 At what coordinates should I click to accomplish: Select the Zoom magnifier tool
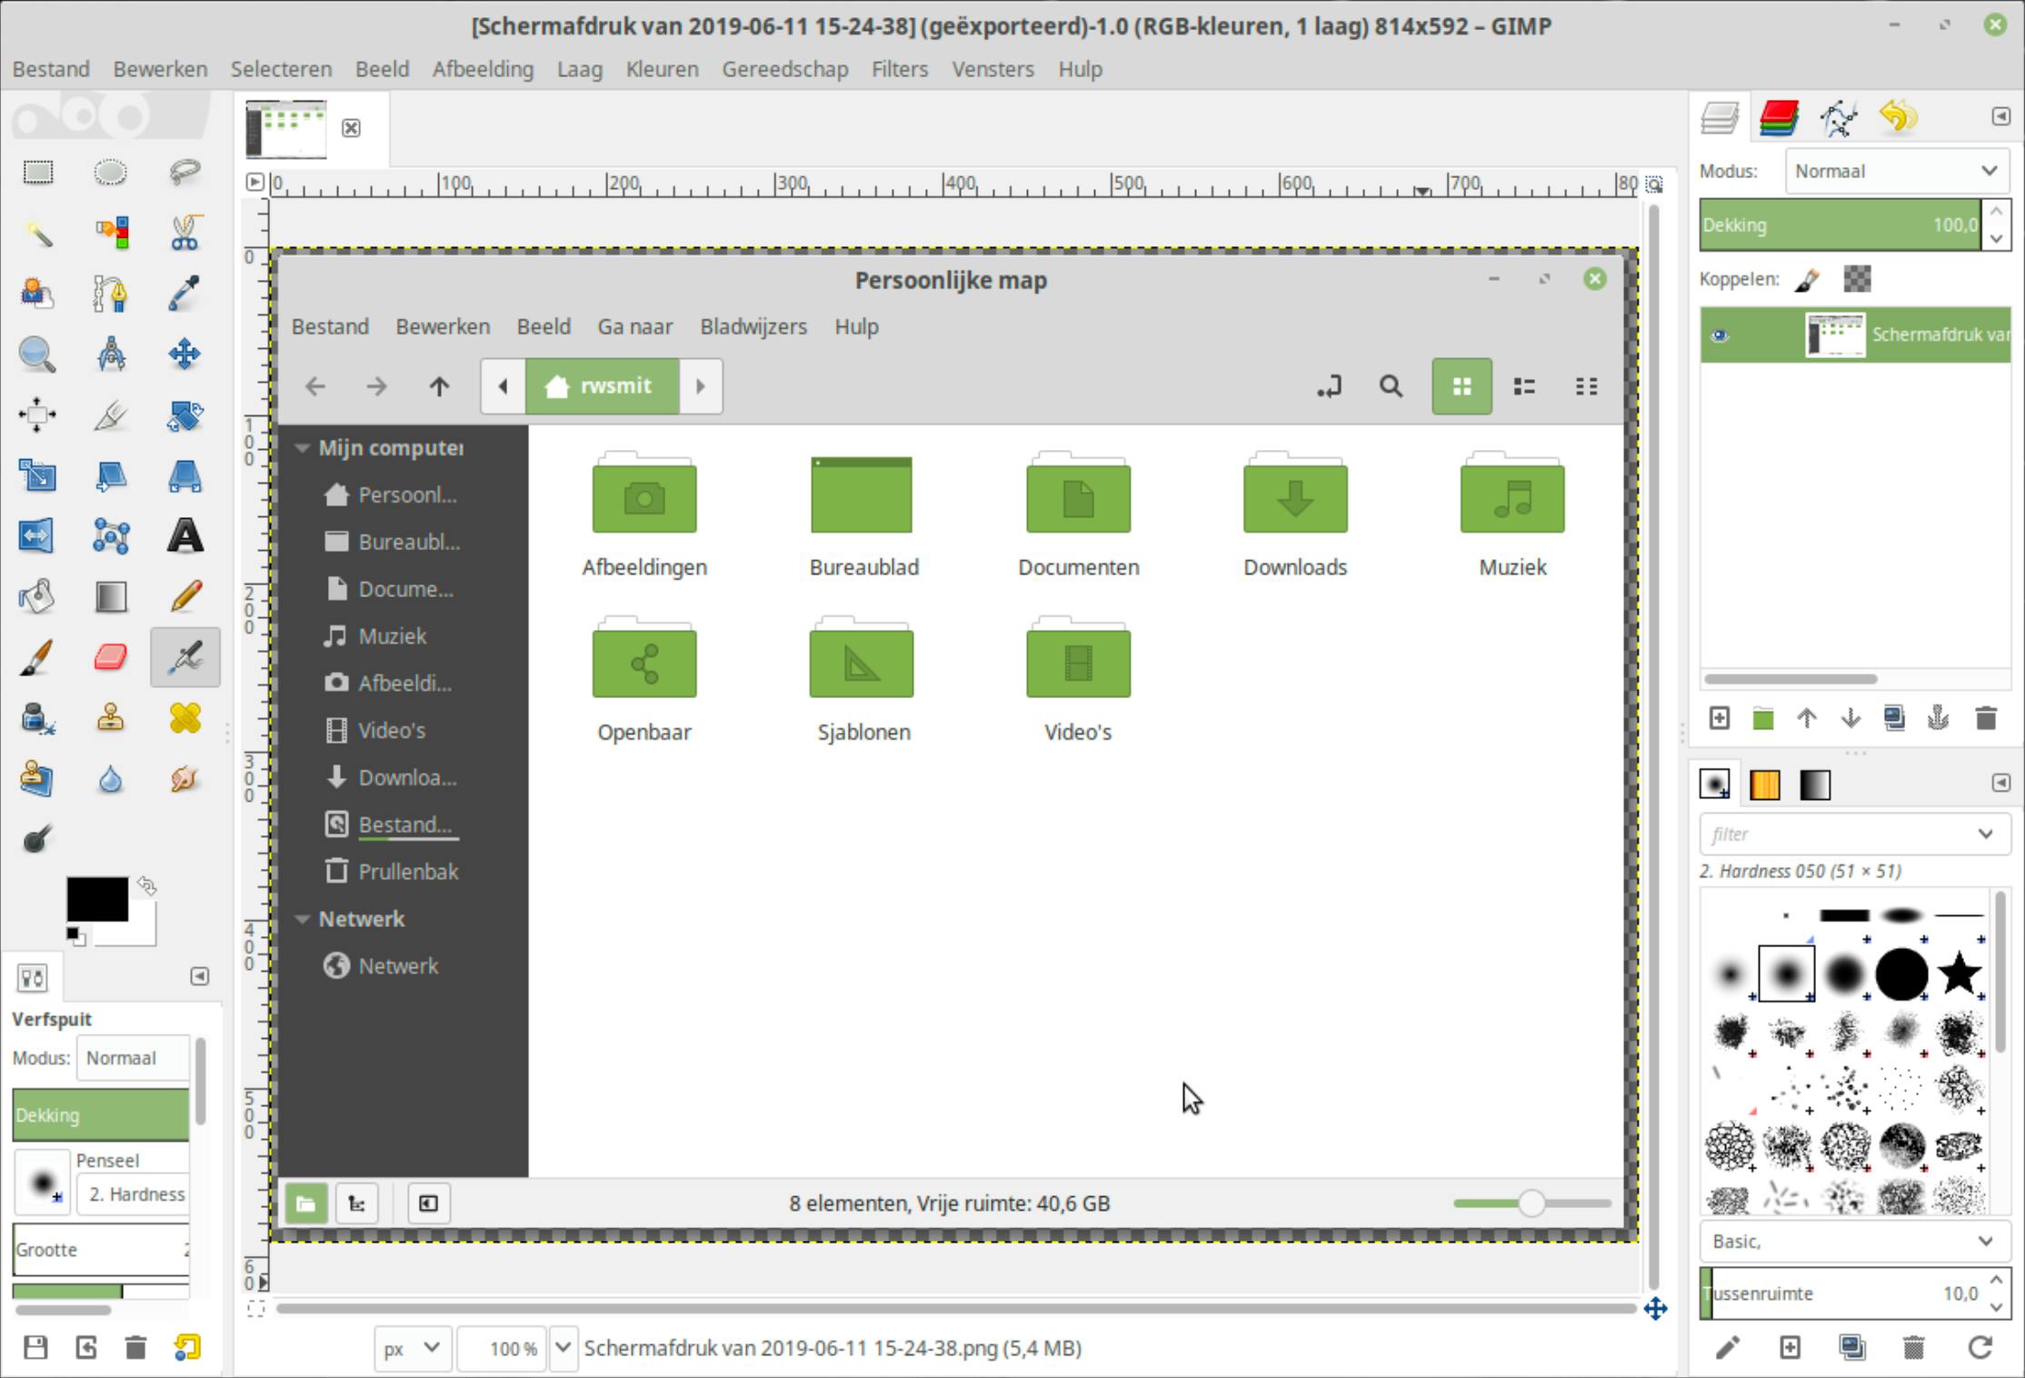tap(37, 354)
